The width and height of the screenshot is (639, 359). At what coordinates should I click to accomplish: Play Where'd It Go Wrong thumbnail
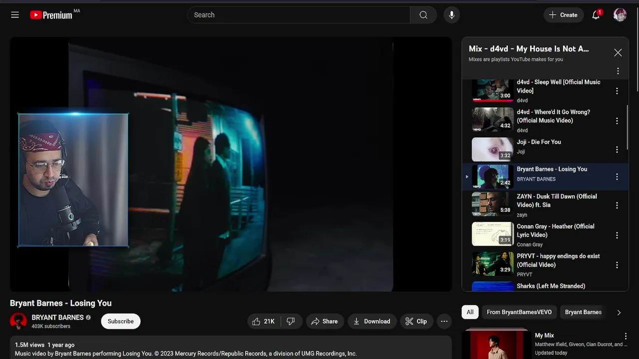[493, 120]
